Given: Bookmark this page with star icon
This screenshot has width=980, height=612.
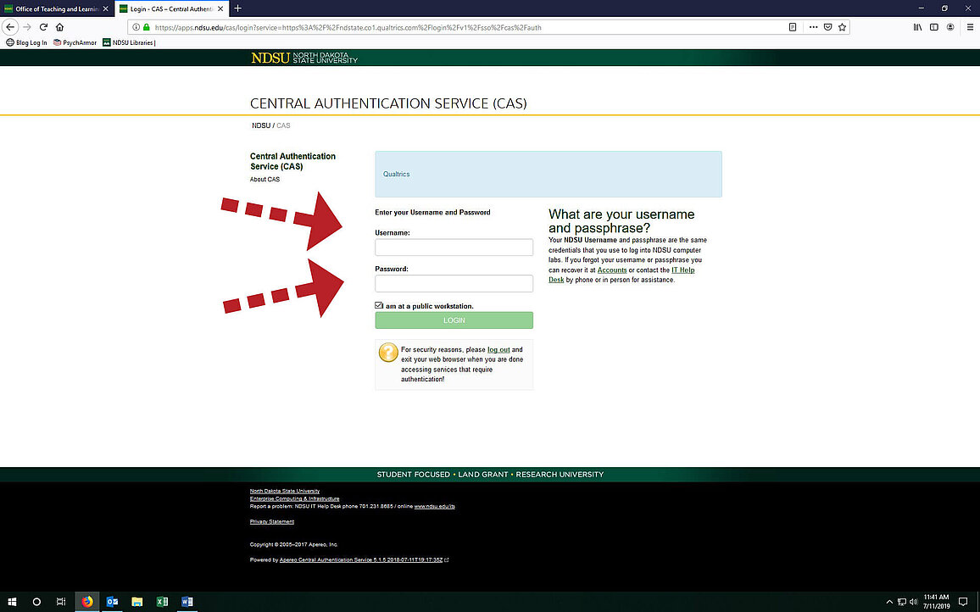Looking at the screenshot, I should [x=842, y=27].
